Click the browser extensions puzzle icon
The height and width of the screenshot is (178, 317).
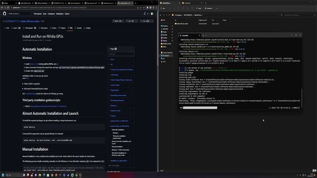coord(148,8)
